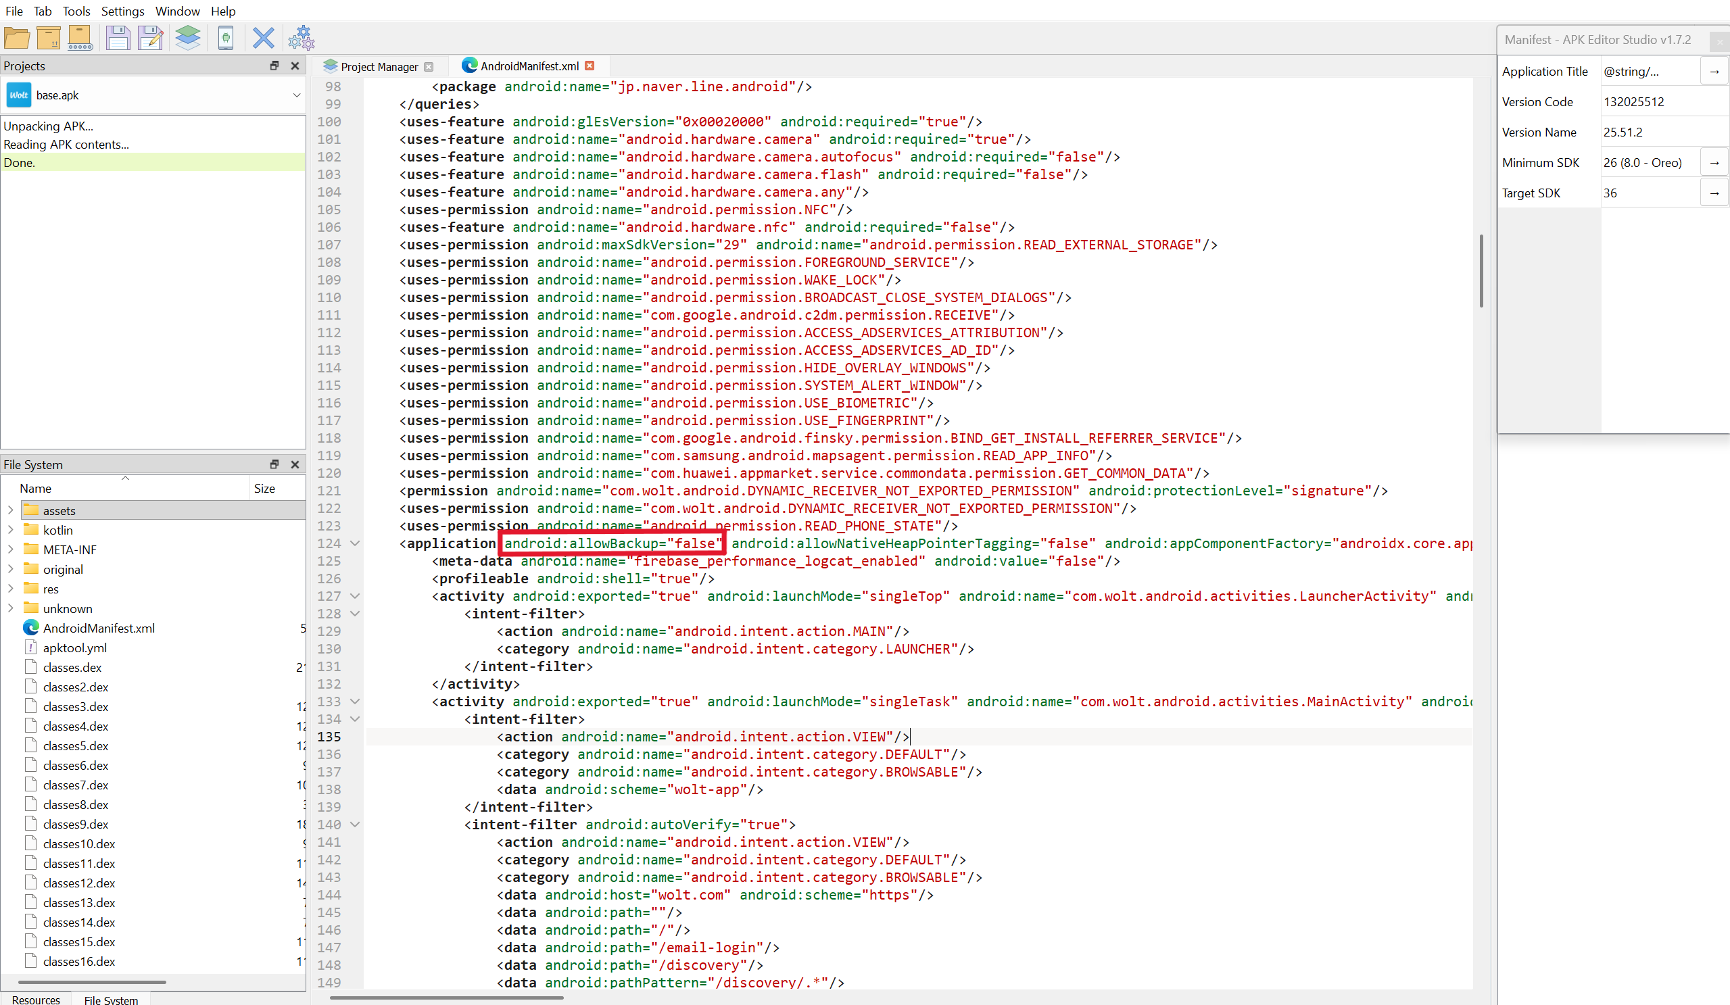
Task: Switch to the Project Manager tab
Action: [379, 67]
